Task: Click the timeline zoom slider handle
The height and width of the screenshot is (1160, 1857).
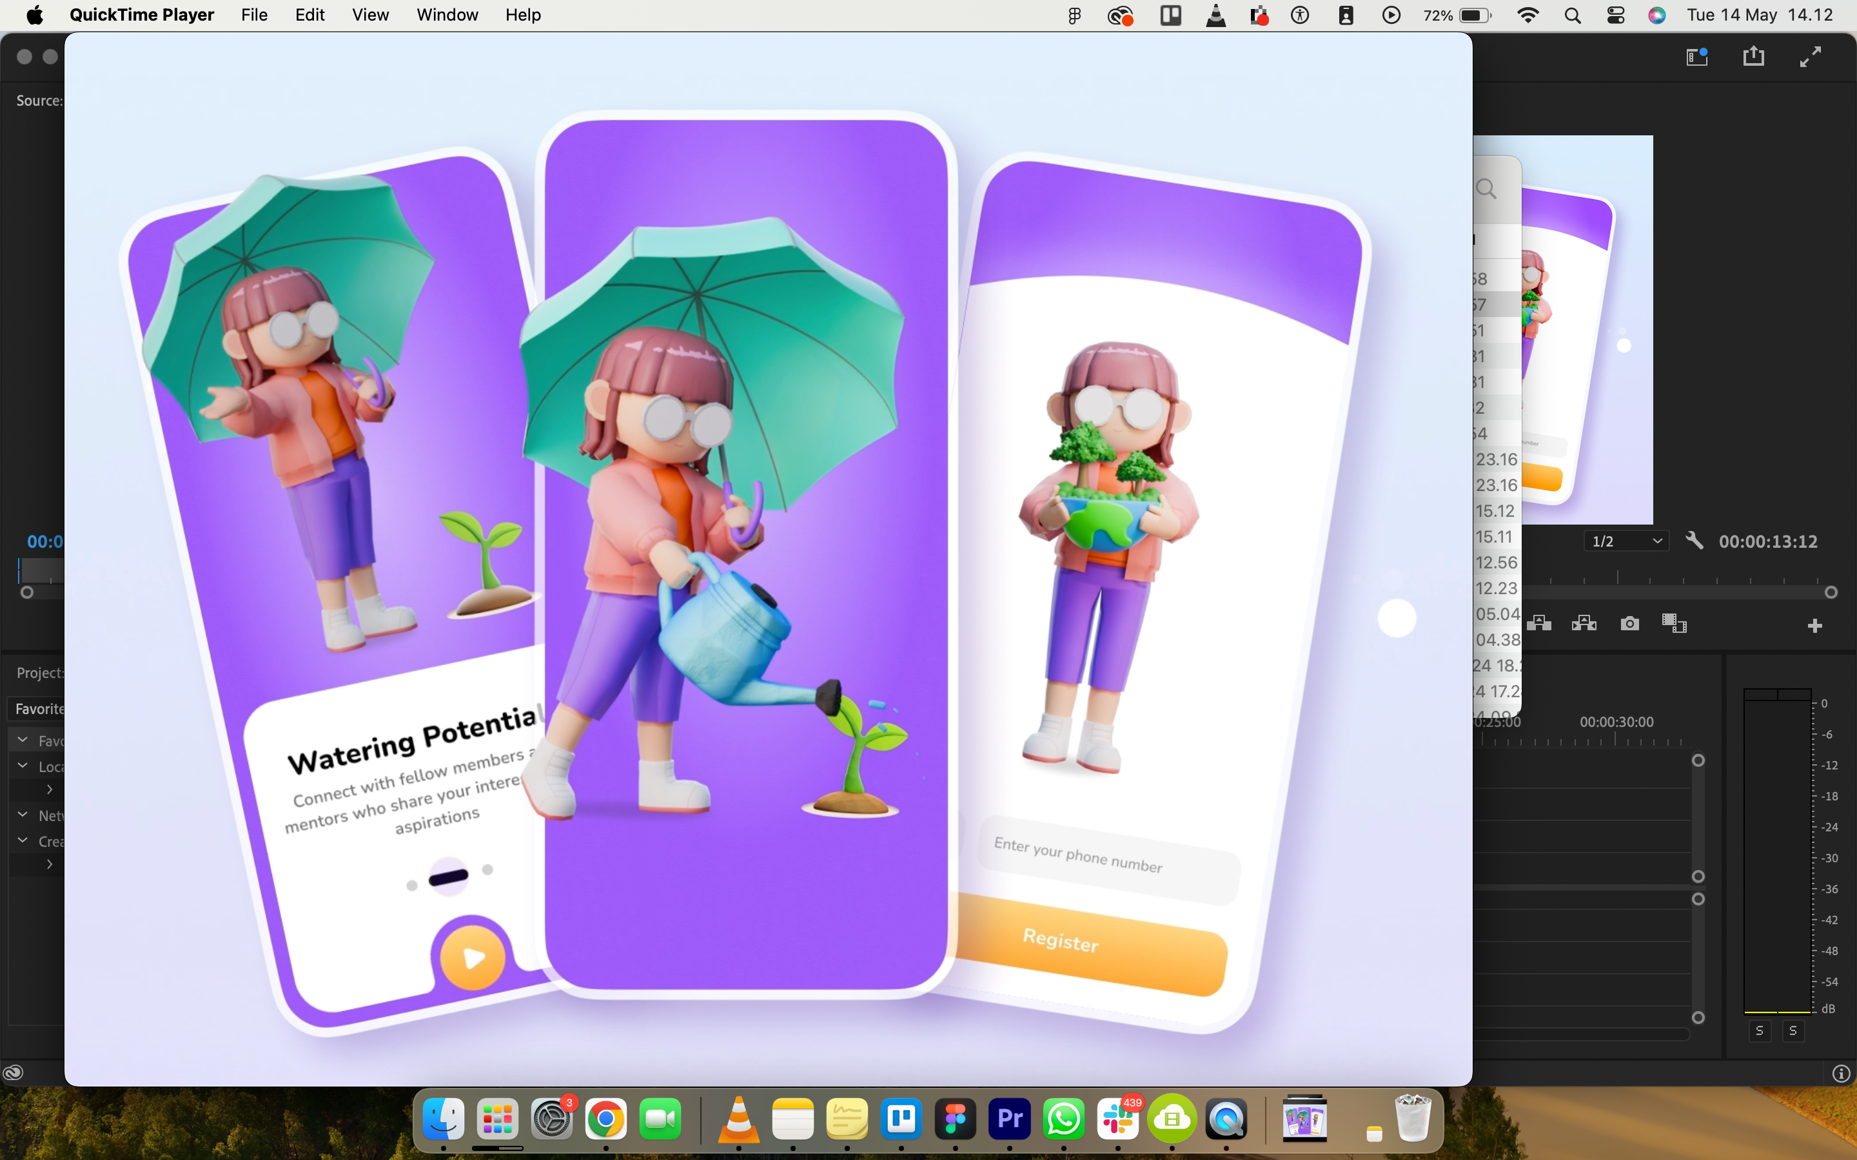Action: [1832, 592]
